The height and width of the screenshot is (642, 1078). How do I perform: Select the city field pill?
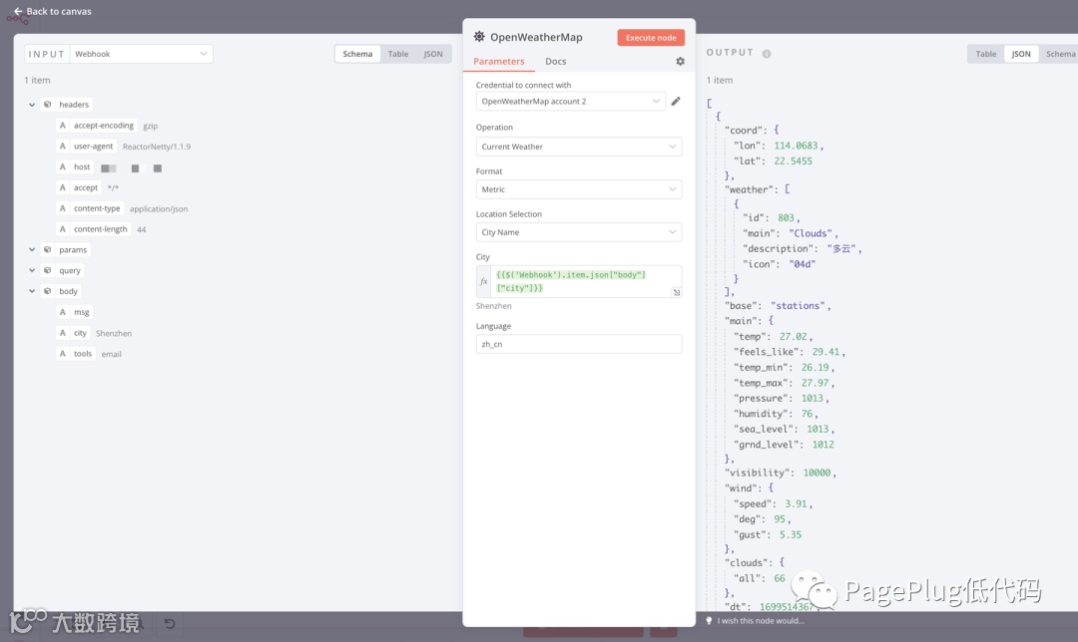[x=73, y=333]
